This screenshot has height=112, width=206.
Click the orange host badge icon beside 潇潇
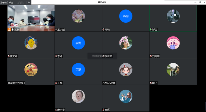click(x=9, y=29)
